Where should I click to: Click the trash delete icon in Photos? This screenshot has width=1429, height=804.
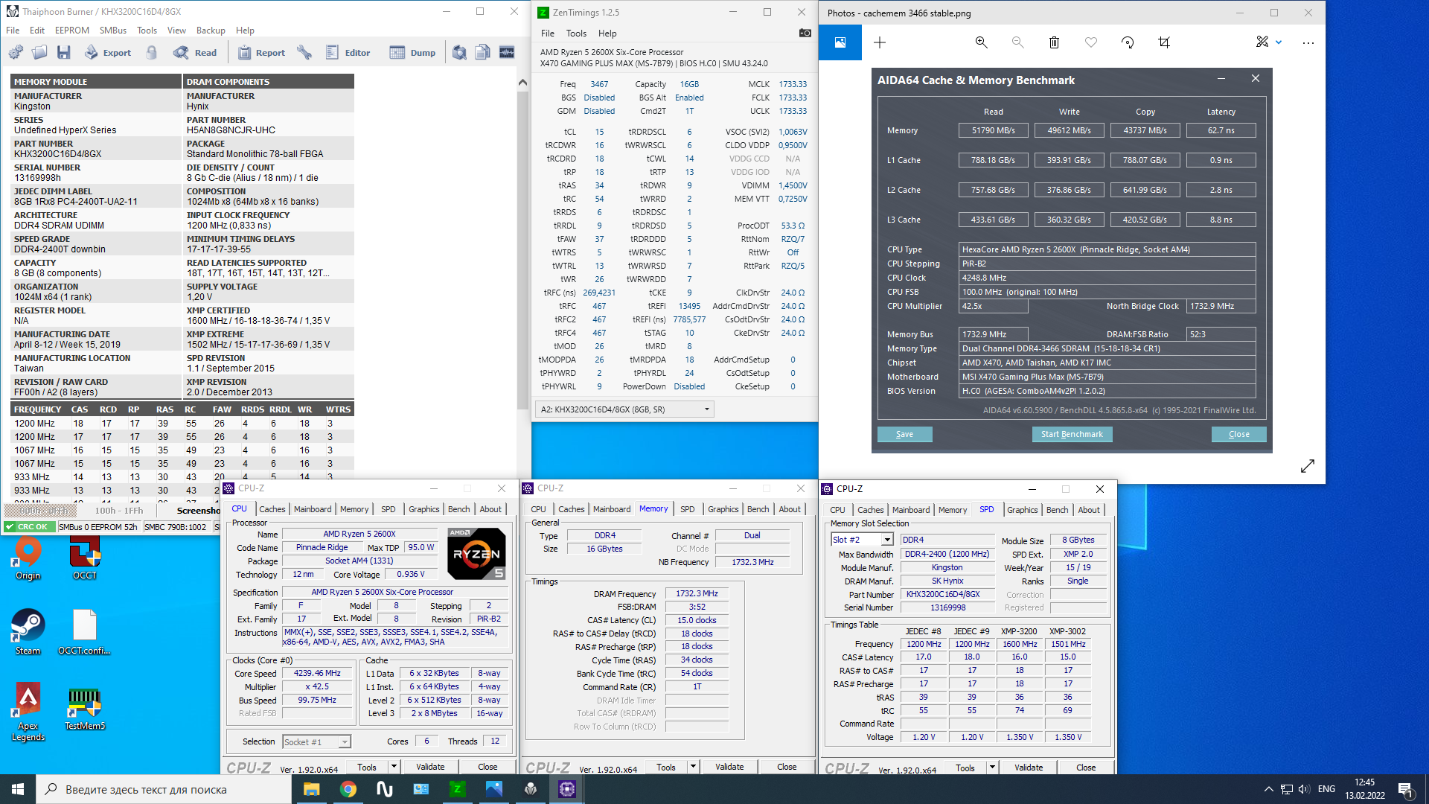[x=1054, y=42]
